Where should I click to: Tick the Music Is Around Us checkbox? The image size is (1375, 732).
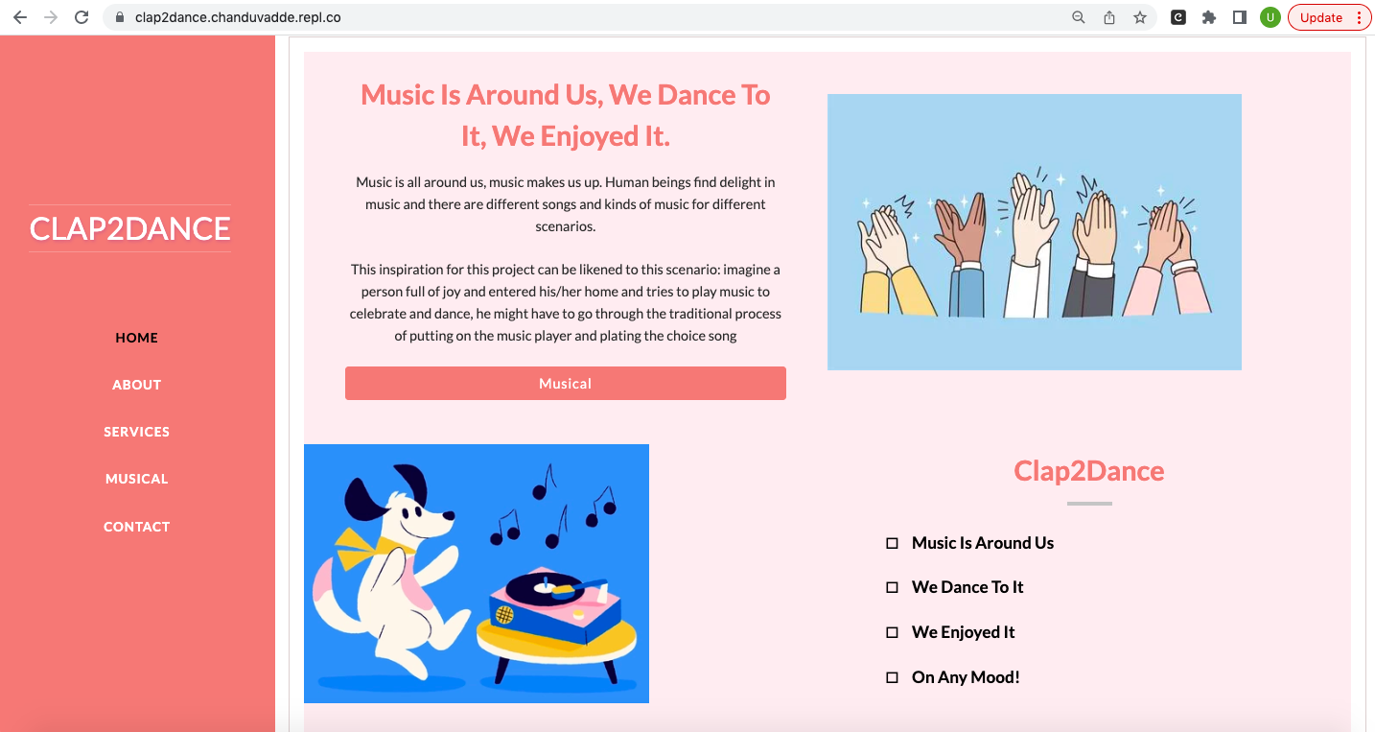pos(892,543)
